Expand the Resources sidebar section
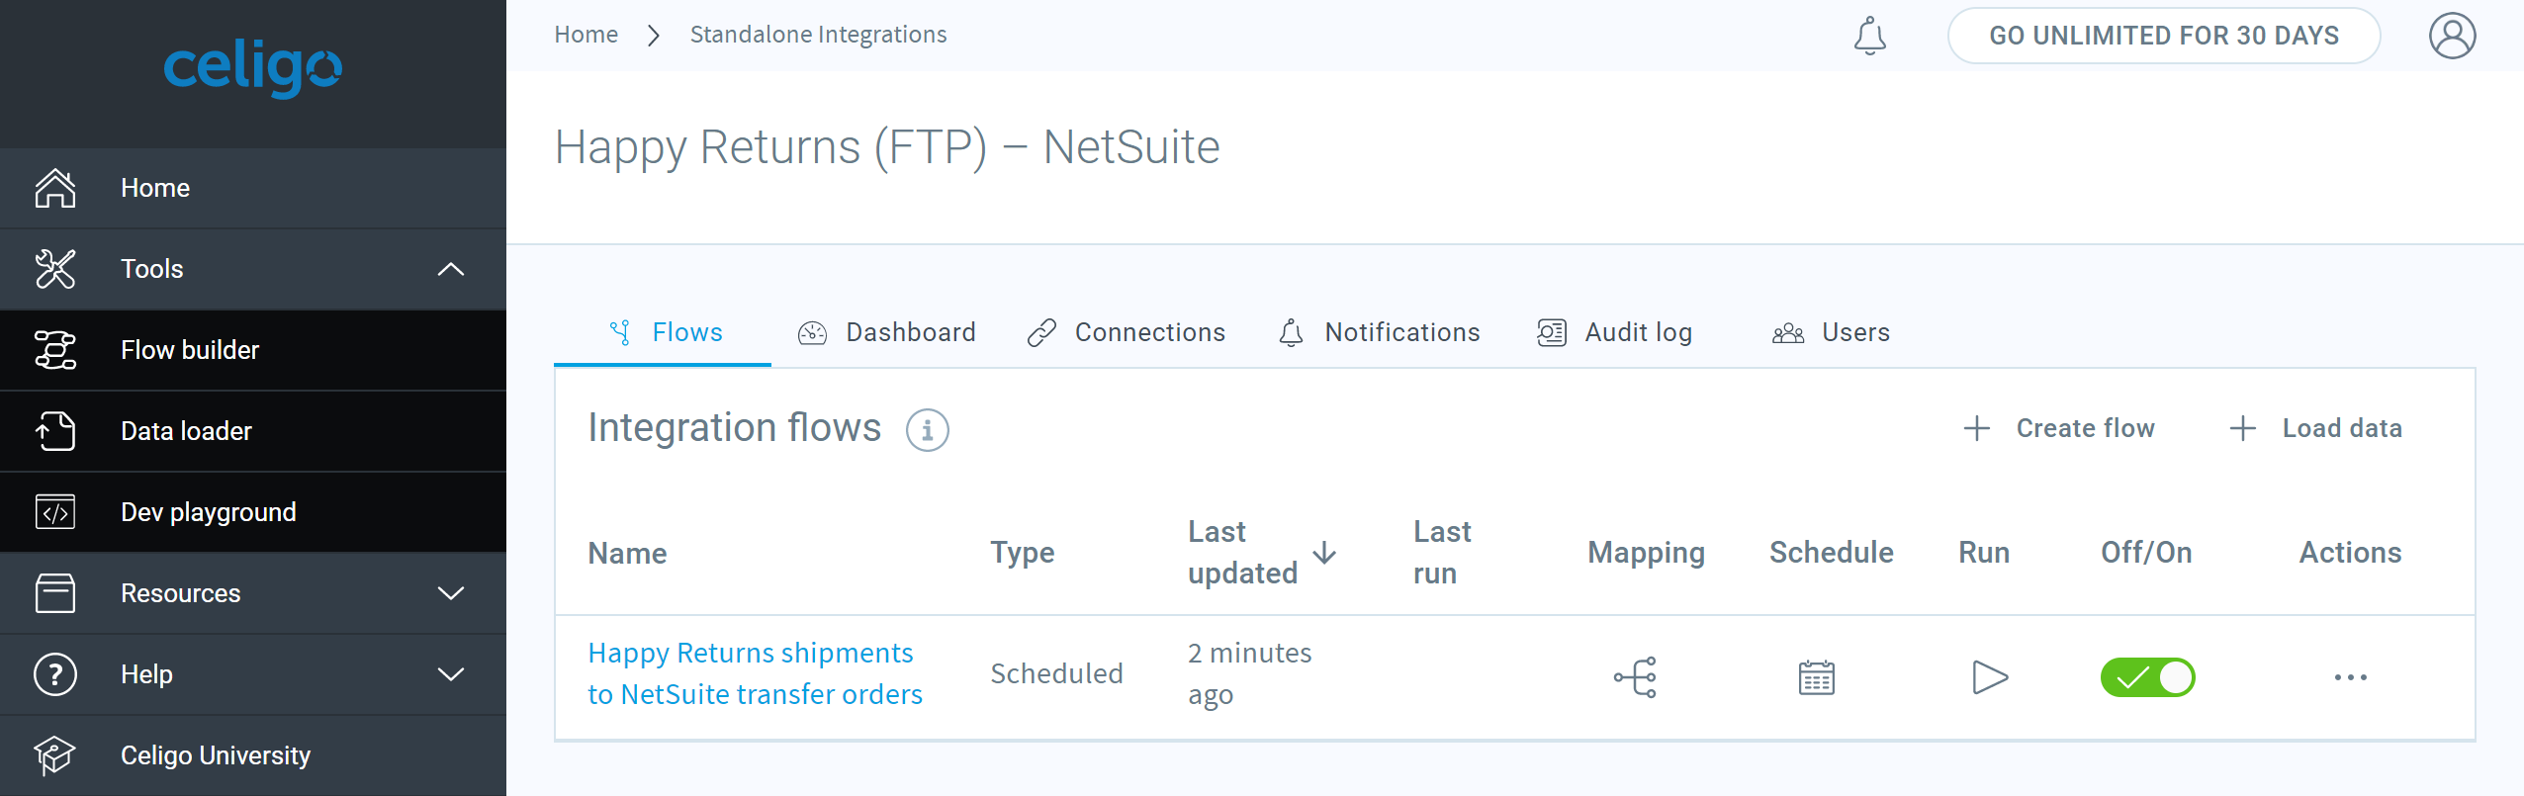 tap(450, 593)
